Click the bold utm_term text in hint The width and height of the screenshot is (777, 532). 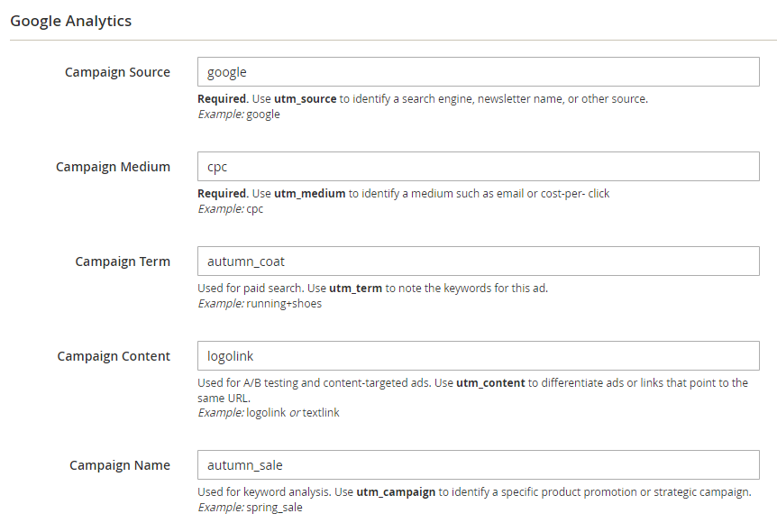click(x=355, y=288)
